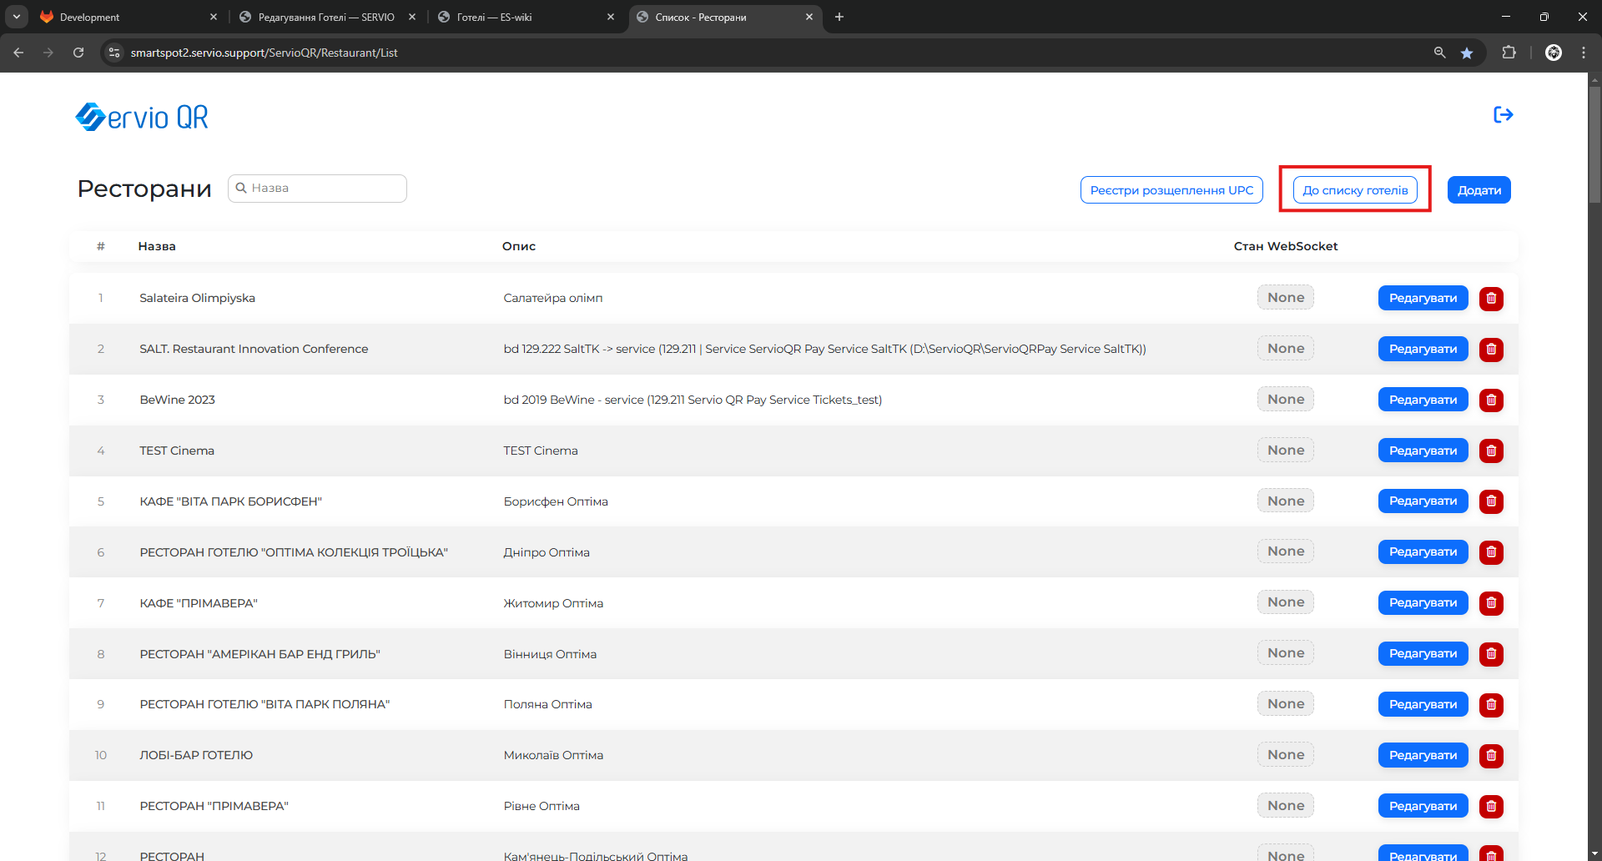Click the Додати button
The height and width of the screenshot is (861, 1602).
tap(1479, 190)
